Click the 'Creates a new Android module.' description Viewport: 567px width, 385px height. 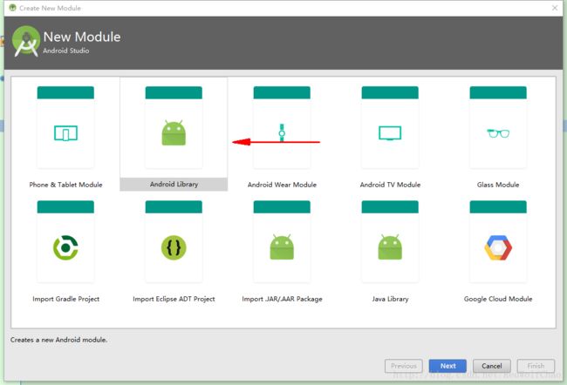pyautogui.click(x=58, y=340)
